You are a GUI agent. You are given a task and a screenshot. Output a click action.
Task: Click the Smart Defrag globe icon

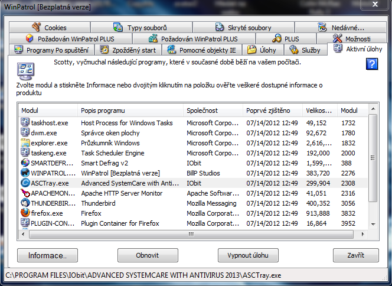pos(25,163)
